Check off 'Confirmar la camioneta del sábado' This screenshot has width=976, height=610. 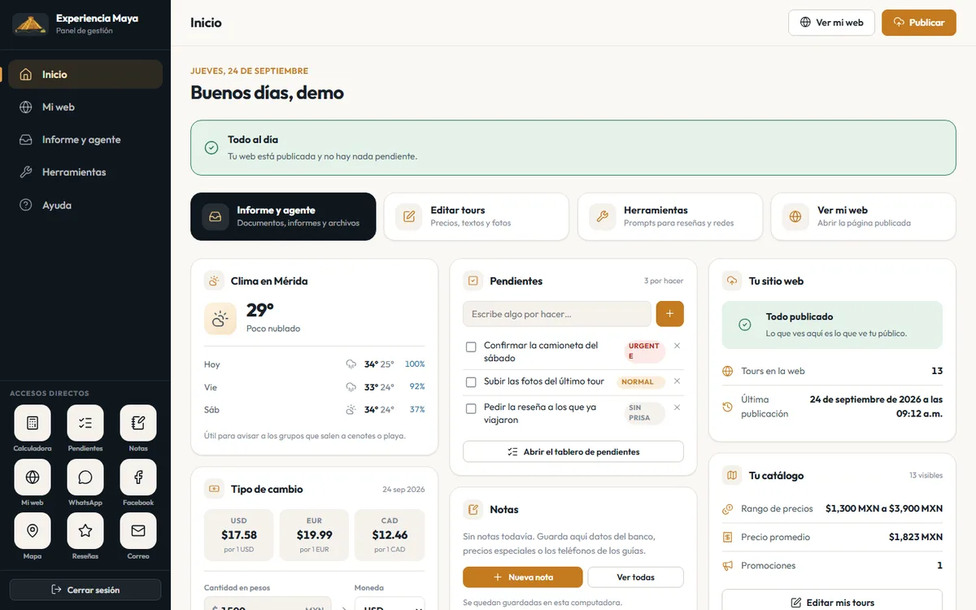click(471, 347)
